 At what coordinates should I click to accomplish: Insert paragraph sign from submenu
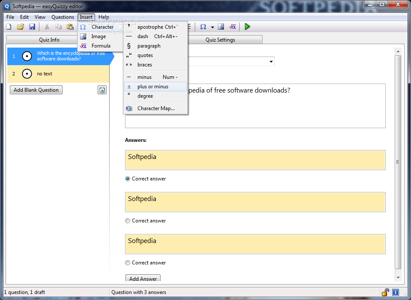[156, 46]
